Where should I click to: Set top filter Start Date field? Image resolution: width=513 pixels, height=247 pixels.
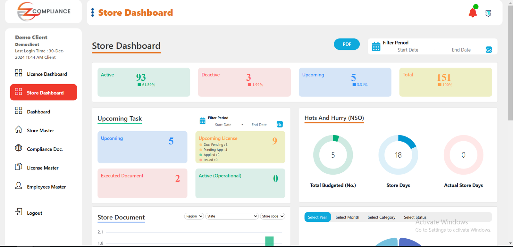pos(408,50)
